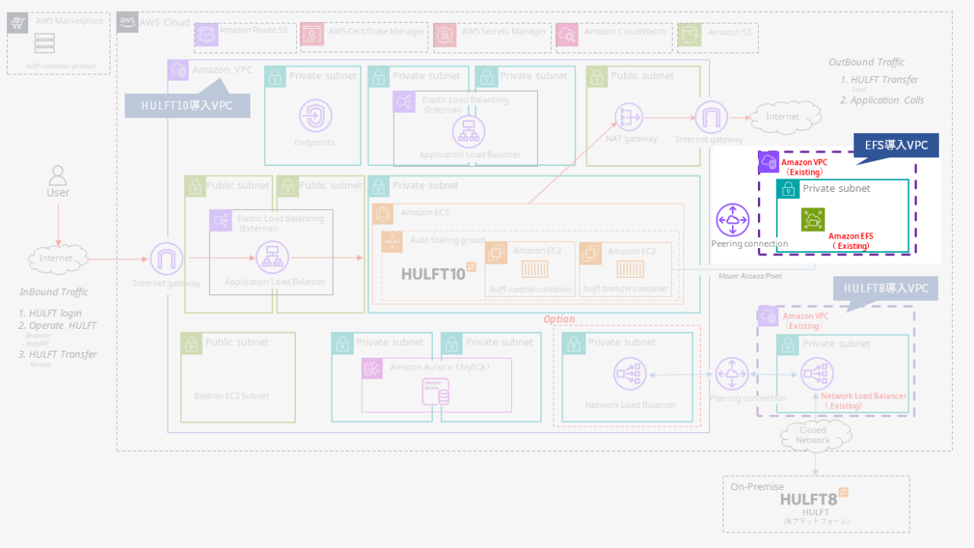The height and width of the screenshot is (548, 974).
Task: Click the Endpoints icon in the private subnet
Action: tap(316, 116)
